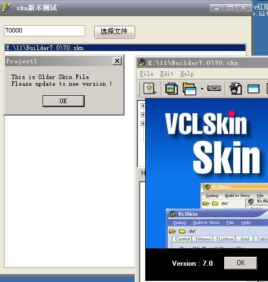
Task: Click OK in the Project1 dialog
Action: point(63,101)
